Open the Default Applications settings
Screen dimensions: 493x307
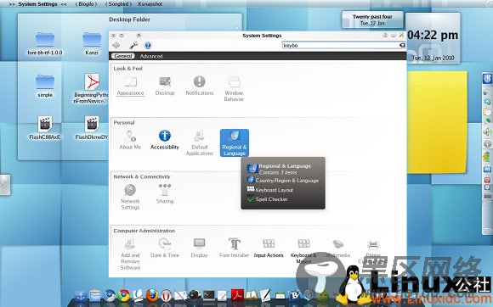[200, 143]
